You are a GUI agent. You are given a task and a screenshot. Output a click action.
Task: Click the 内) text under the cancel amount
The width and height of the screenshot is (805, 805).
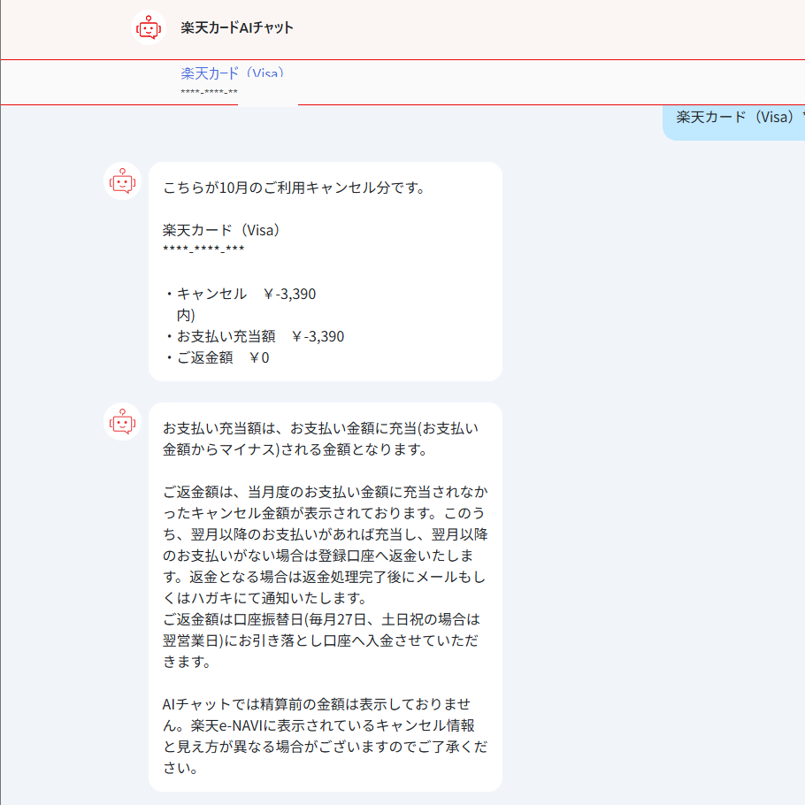[x=186, y=315]
